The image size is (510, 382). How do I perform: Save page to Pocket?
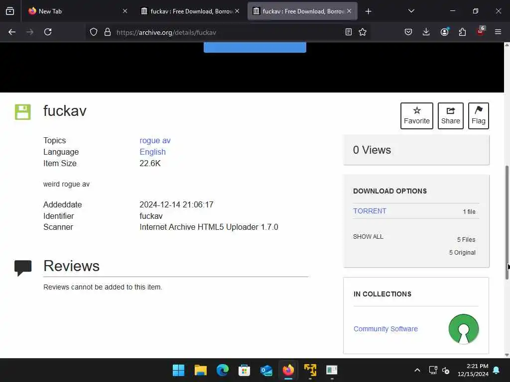click(408, 32)
